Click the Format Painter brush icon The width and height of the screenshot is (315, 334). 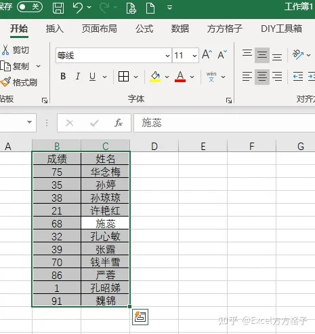click(x=5, y=82)
